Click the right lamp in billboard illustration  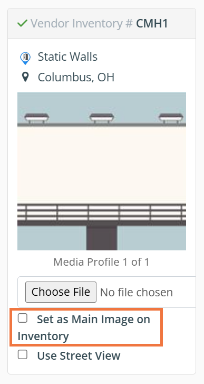coord(171,118)
